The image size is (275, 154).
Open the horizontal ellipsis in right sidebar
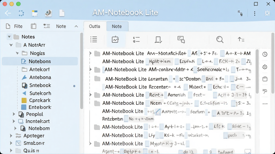[x=265, y=104]
